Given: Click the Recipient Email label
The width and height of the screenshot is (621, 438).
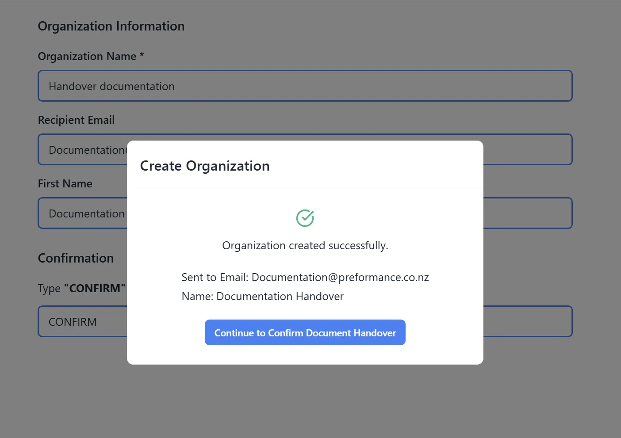Looking at the screenshot, I should [x=76, y=120].
